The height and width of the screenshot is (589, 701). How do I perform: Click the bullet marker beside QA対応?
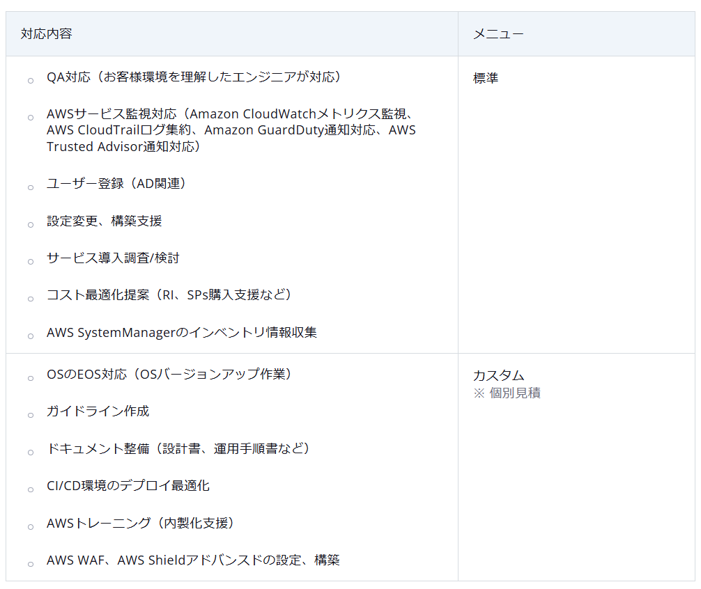31,81
